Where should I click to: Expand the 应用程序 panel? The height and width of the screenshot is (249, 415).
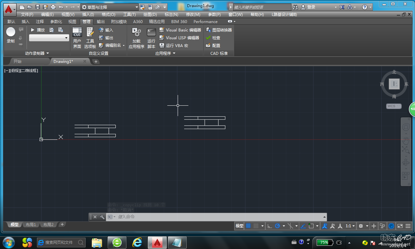[165, 53]
